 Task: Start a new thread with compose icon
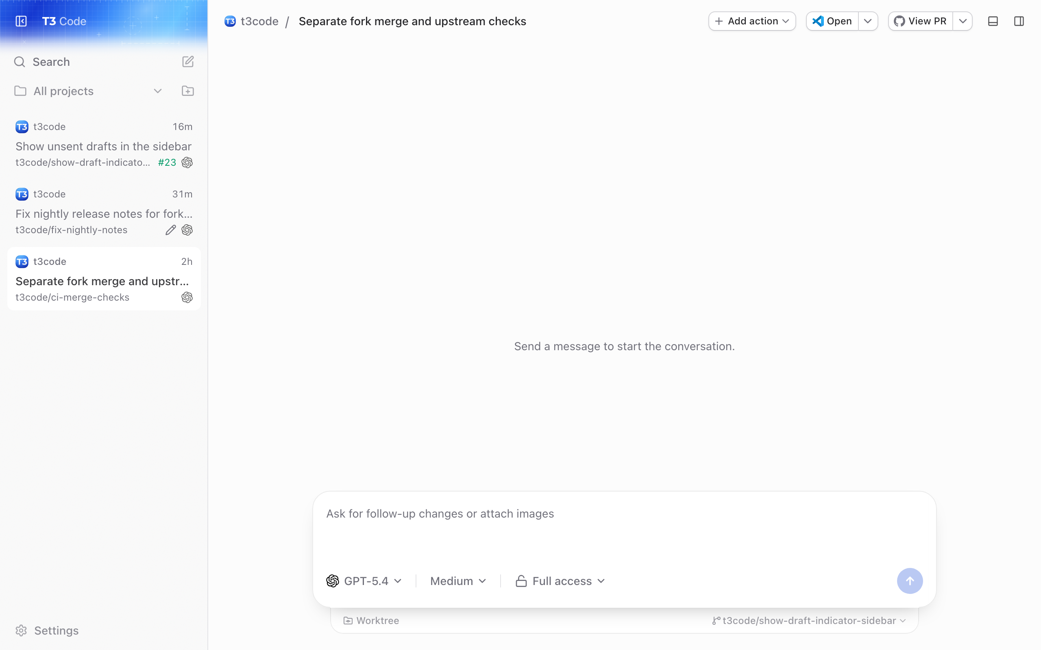tap(188, 62)
